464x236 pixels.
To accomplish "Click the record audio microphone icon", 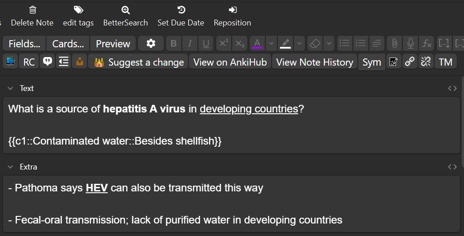I will [x=410, y=43].
